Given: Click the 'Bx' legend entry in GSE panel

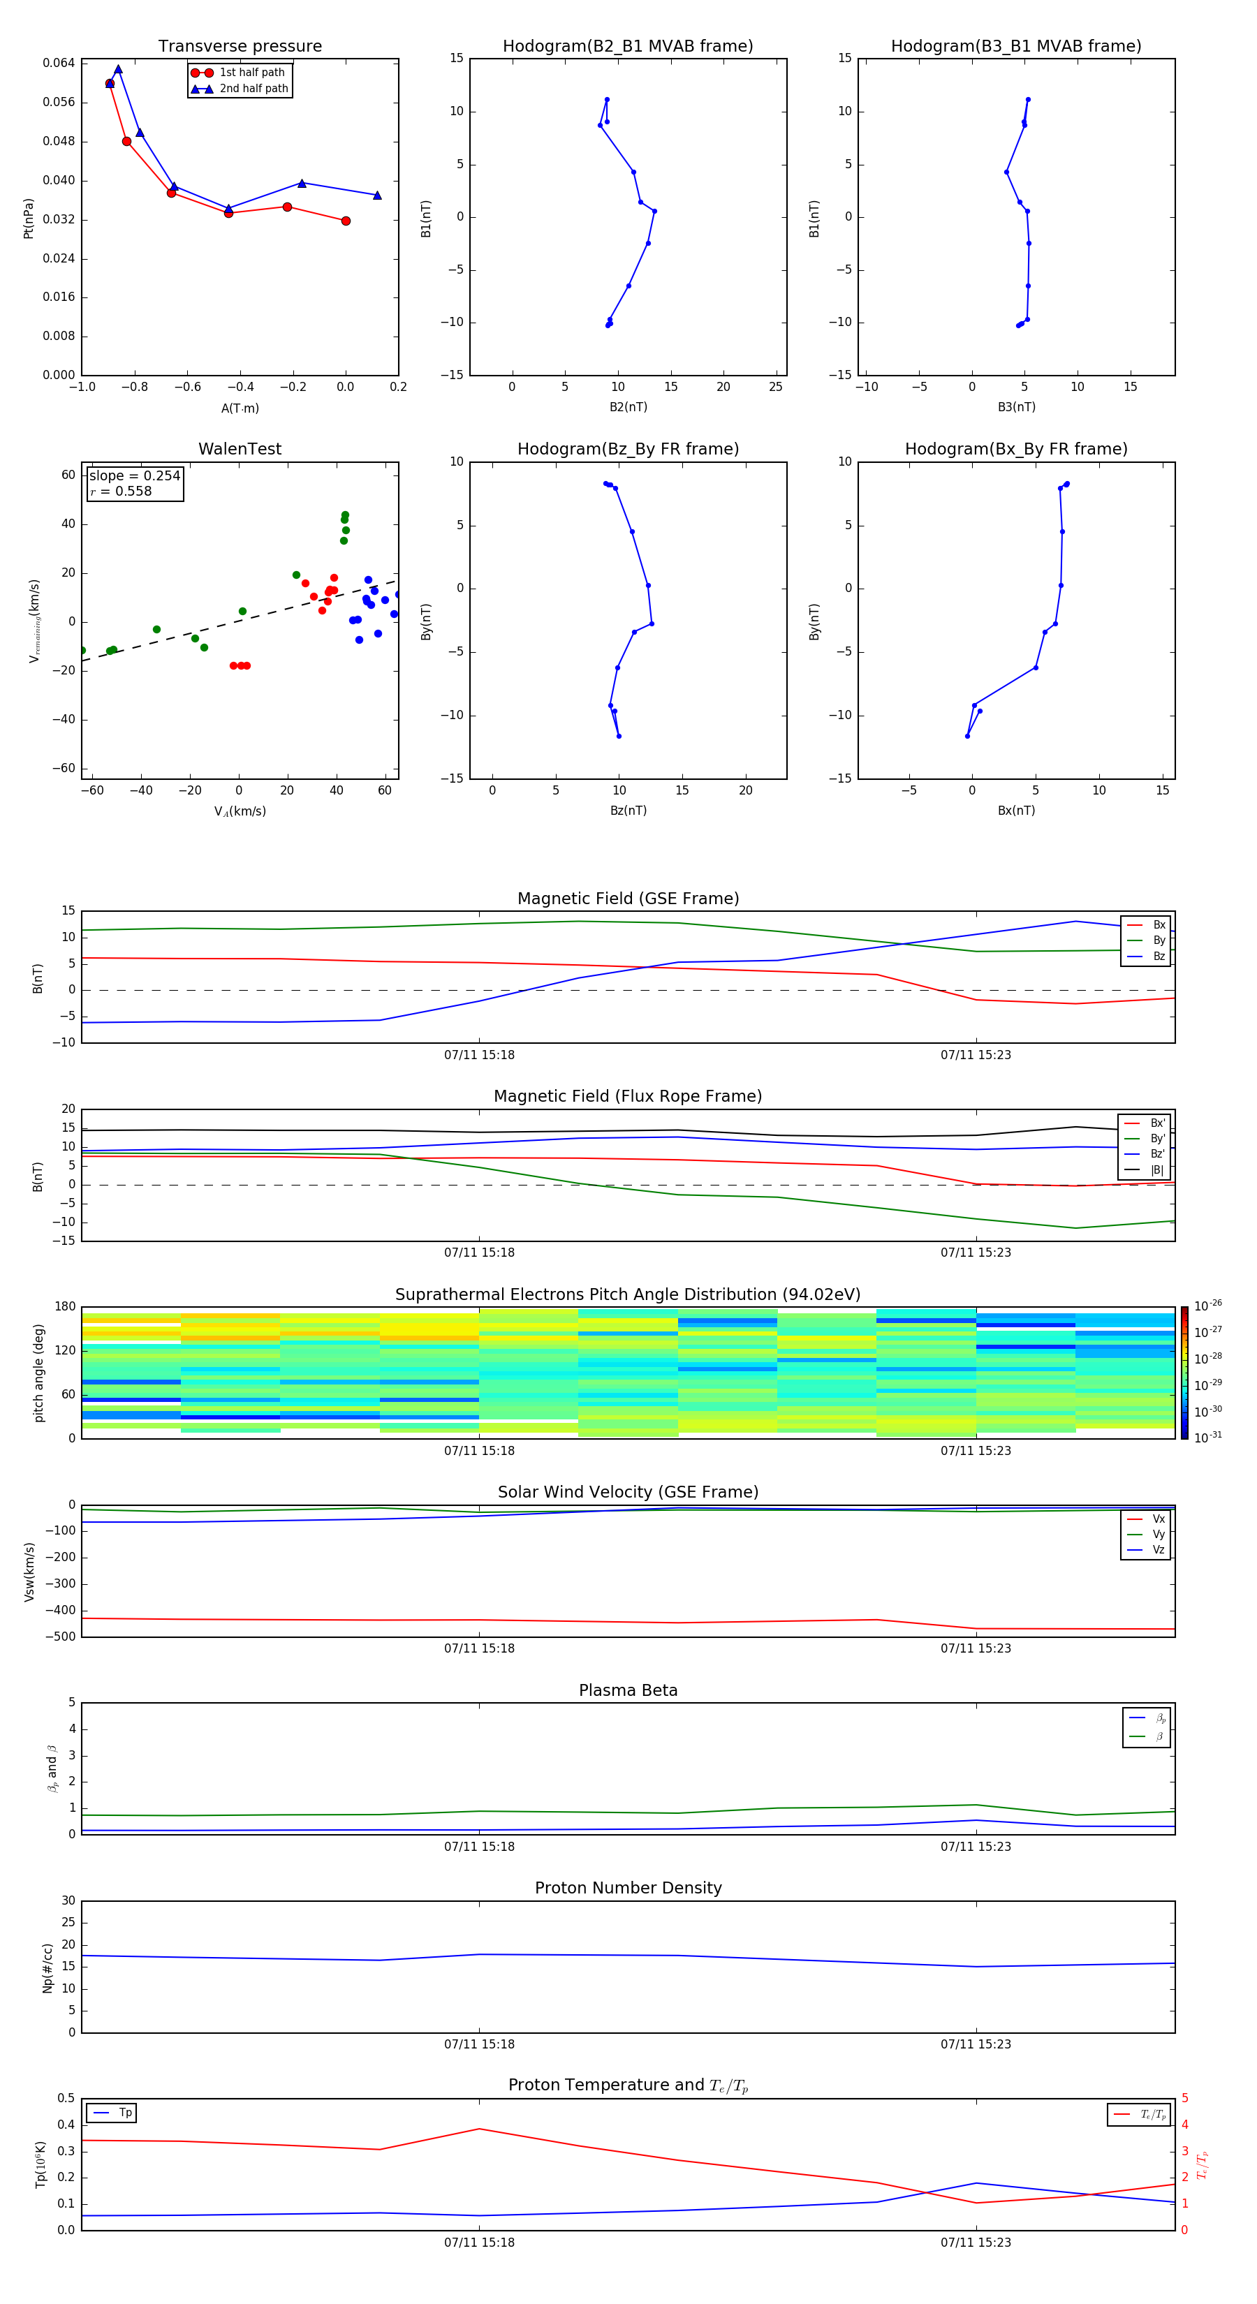Looking at the screenshot, I should [1146, 925].
